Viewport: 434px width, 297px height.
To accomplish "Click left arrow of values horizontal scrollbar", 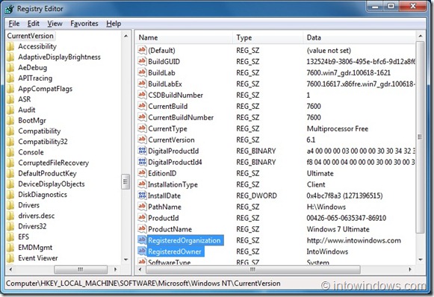I will [x=140, y=269].
